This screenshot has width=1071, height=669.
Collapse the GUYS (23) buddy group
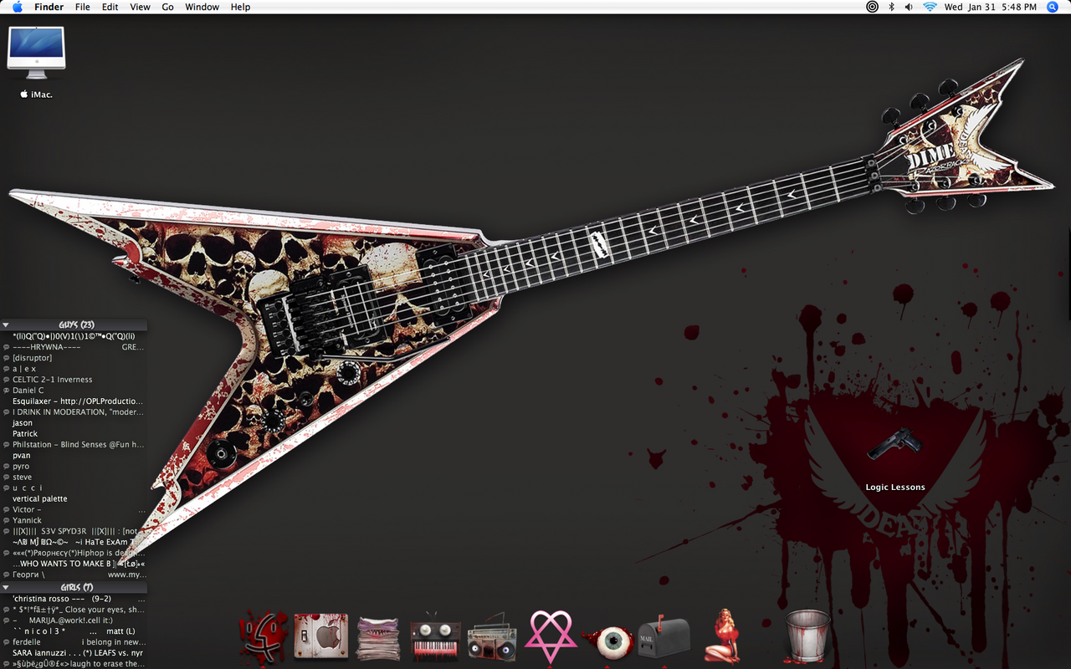[6, 325]
